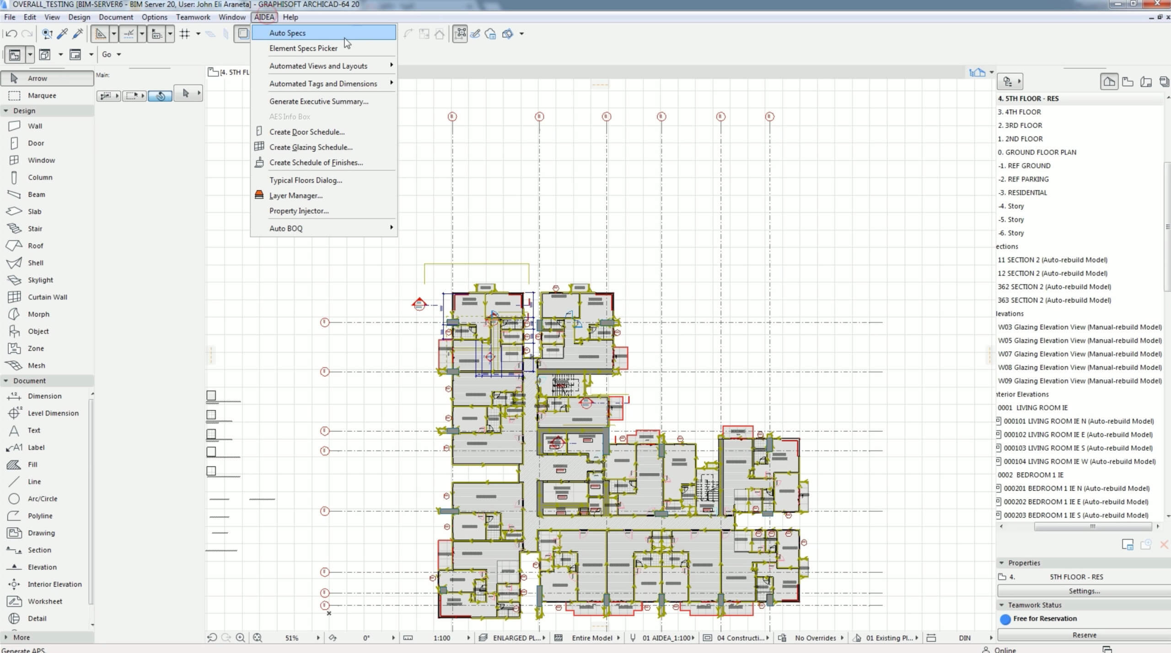Click the Settings... button in Properties

pyautogui.click(x=1084, y=591)
